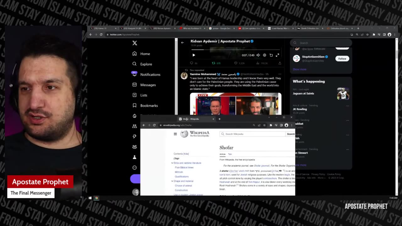Click the share icon under the video tweet
The width and height of the screenshot is (402, 226).
pos(280,63)
